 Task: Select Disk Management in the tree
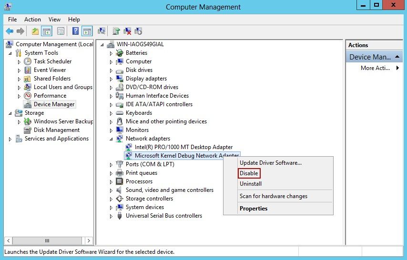tap(56, 130)
